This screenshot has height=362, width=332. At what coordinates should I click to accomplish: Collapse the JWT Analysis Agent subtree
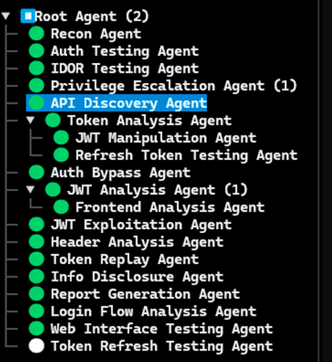tap(31, 190)
